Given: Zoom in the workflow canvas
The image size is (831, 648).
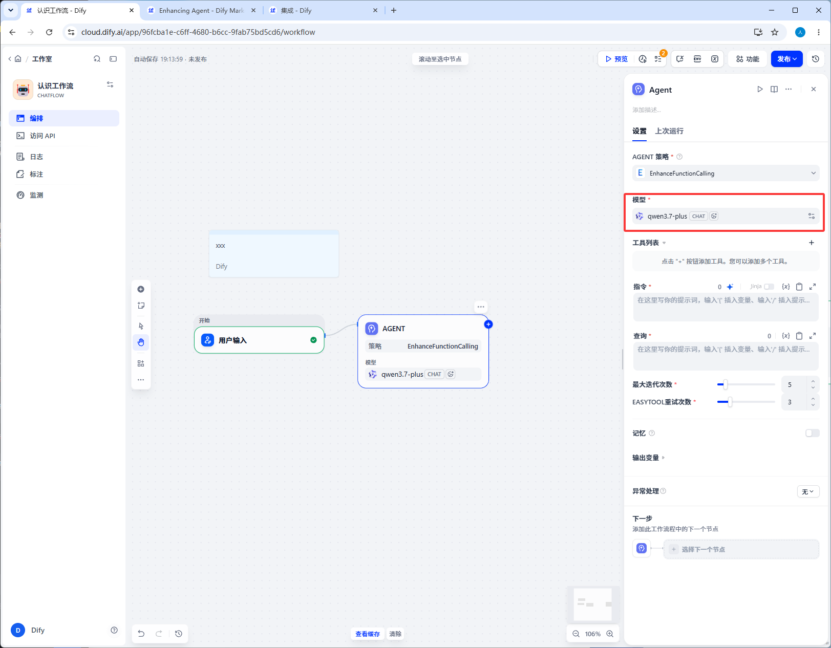Looking at the screenshot, I should [610, 634].
